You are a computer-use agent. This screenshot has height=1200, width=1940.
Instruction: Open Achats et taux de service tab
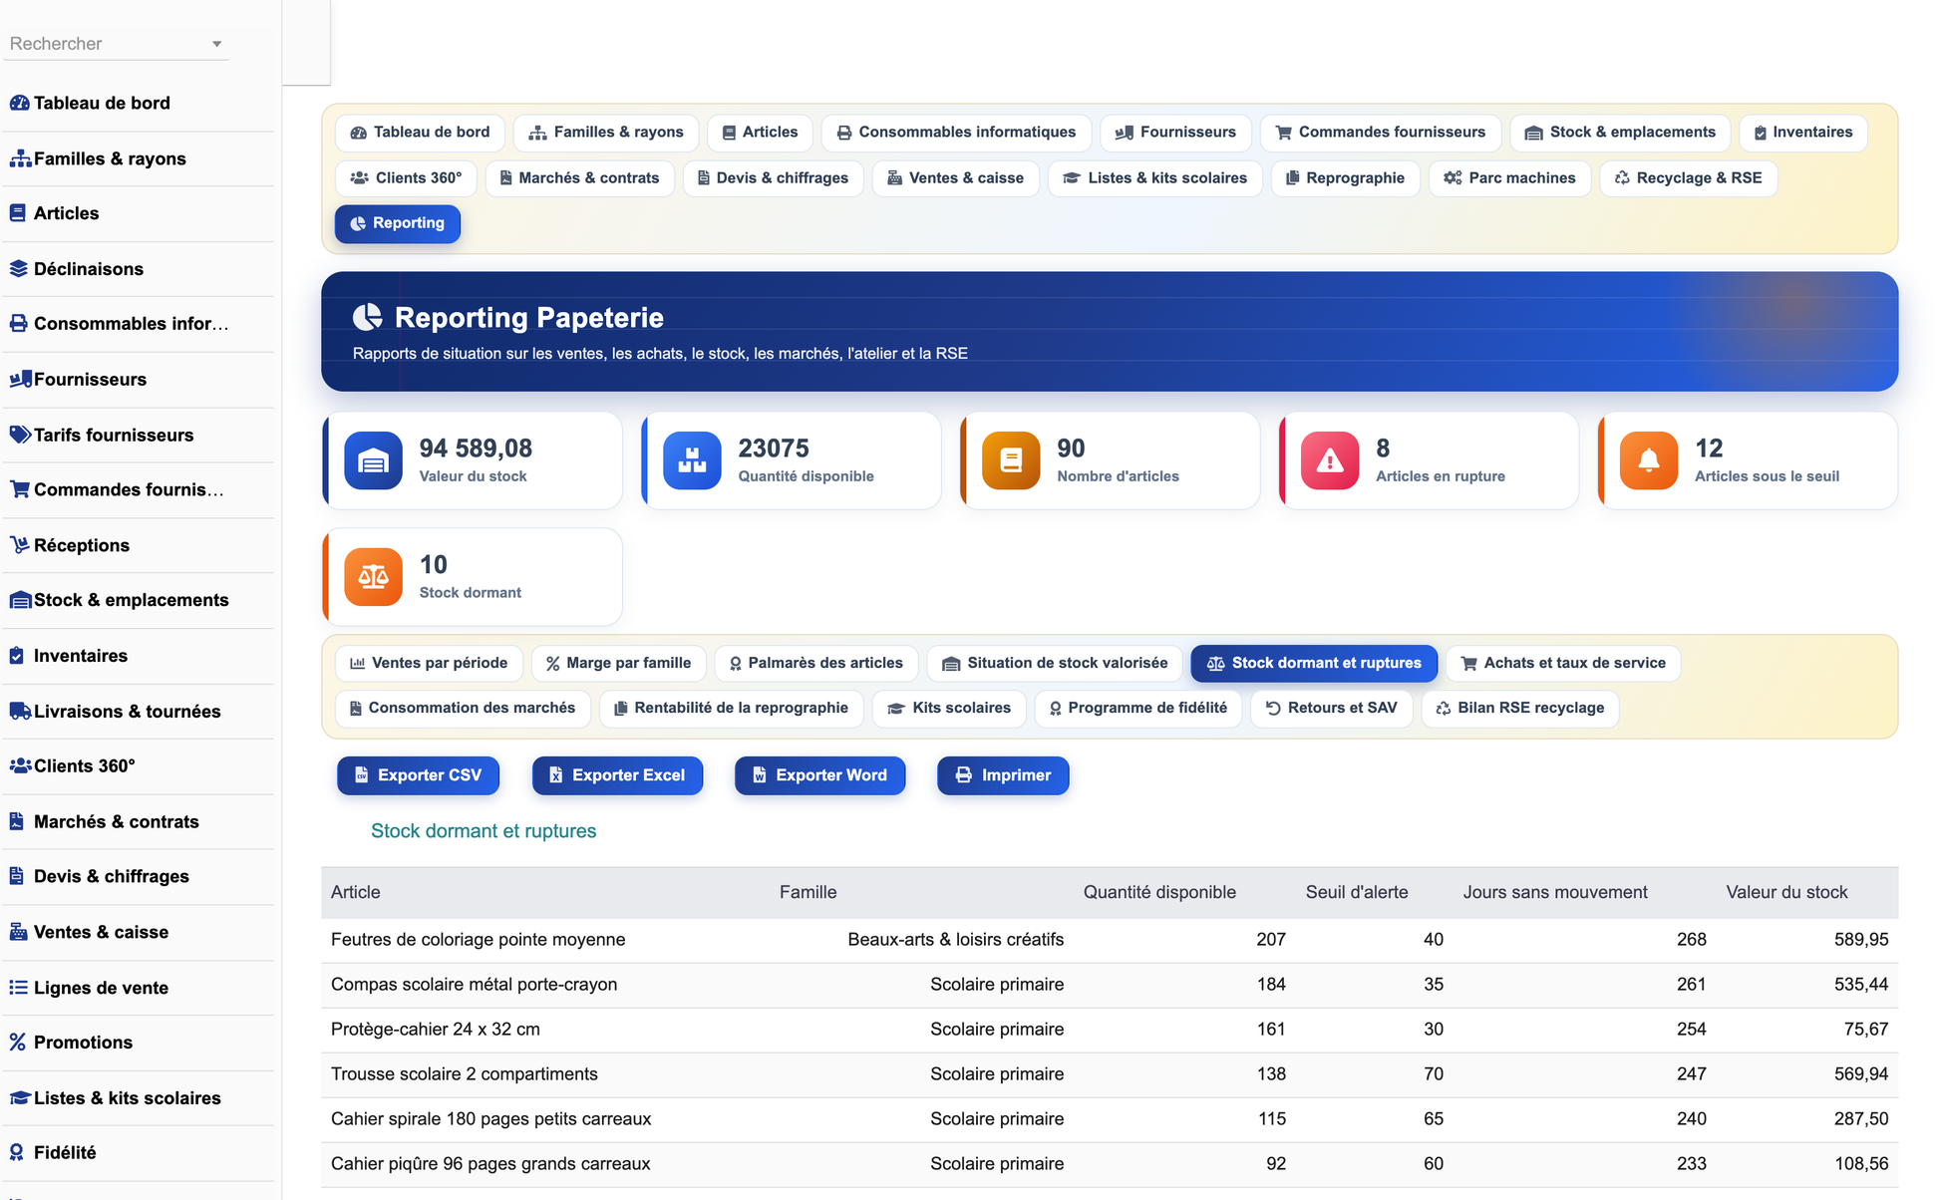(x=1563, y=663)
